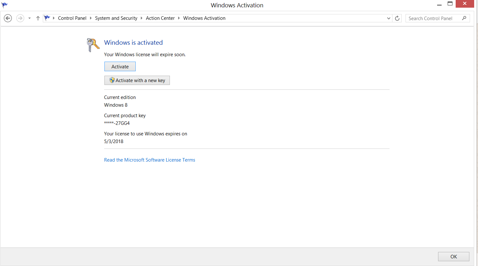Viewport: 478px width, 266px height.
Task: Click the shield icon on new key button
Action: pos(112,80)
